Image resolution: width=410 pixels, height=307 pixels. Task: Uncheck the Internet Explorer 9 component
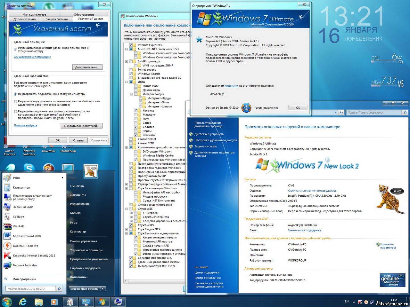(x=131, y=45)
